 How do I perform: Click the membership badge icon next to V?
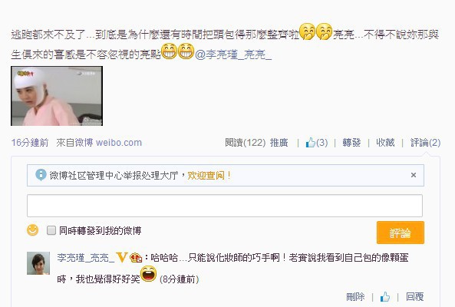(x=136, y=257)
